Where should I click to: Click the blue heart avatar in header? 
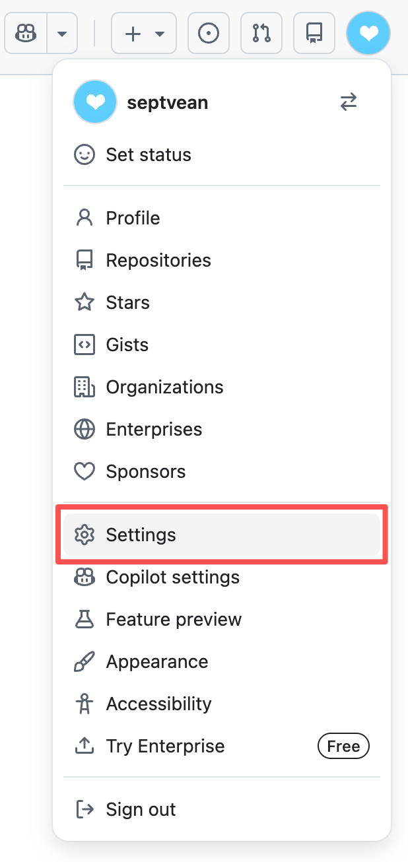(368, 33)
